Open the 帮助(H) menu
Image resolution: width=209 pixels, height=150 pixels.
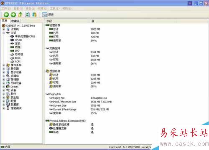(x=67, y=9)
